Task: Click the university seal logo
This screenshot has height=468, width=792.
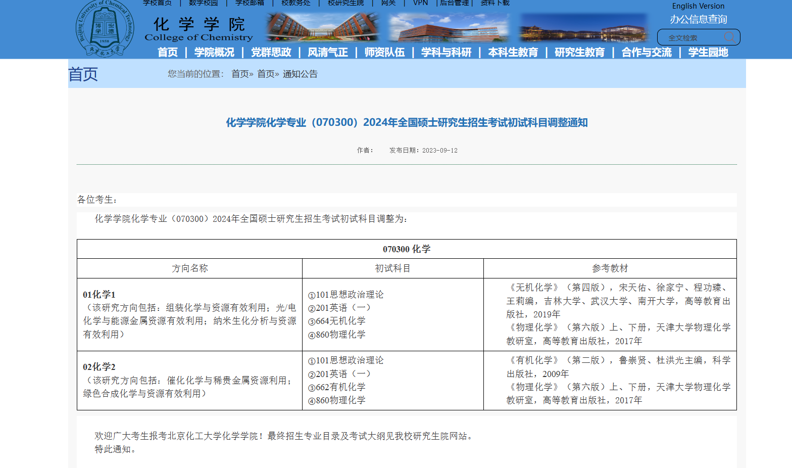Action: point(105,28)
